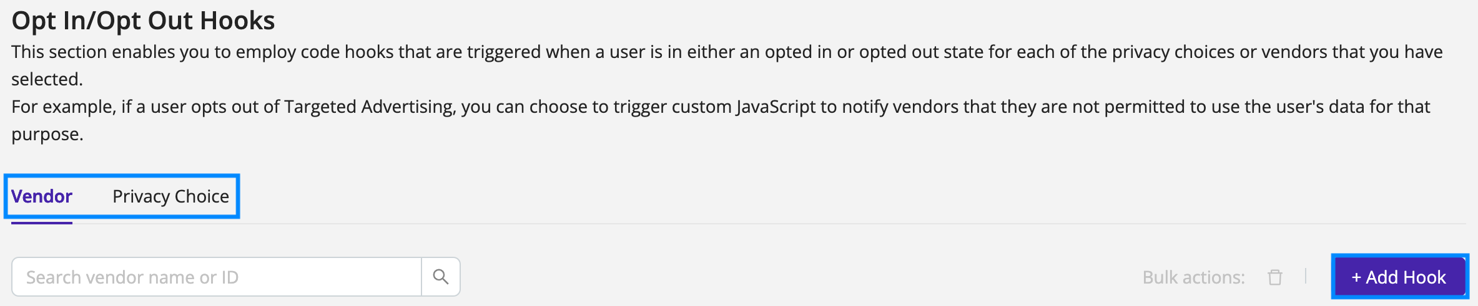Click the plus sign on Add Hook
The width and height of the screenshot is (1478, 306).
[1356, 278]
